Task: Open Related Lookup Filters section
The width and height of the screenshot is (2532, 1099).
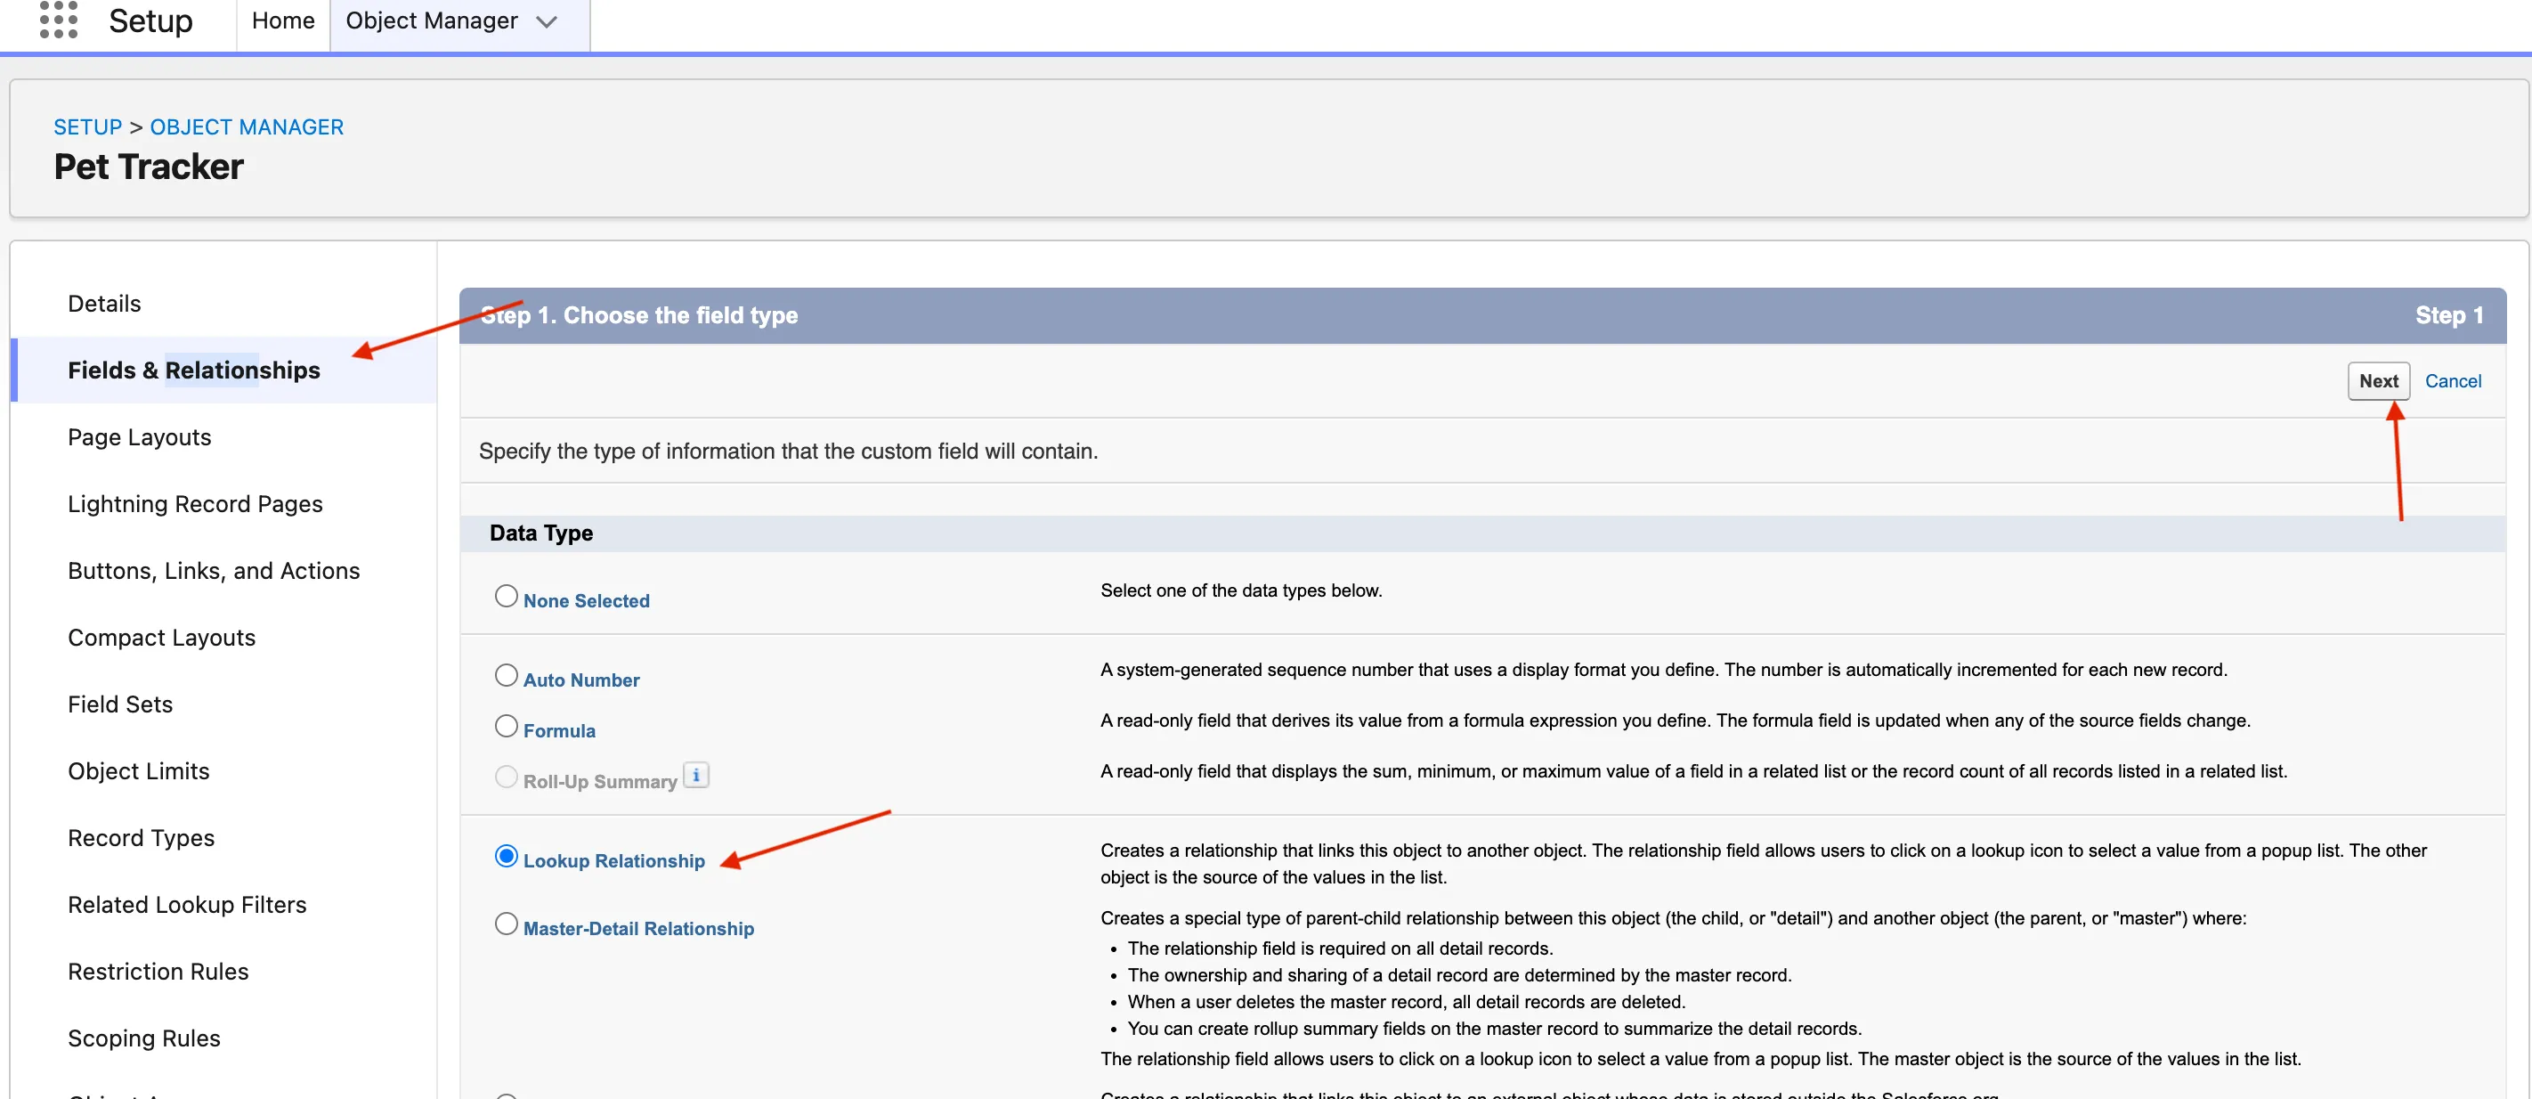Action: (x=187, y=906)
